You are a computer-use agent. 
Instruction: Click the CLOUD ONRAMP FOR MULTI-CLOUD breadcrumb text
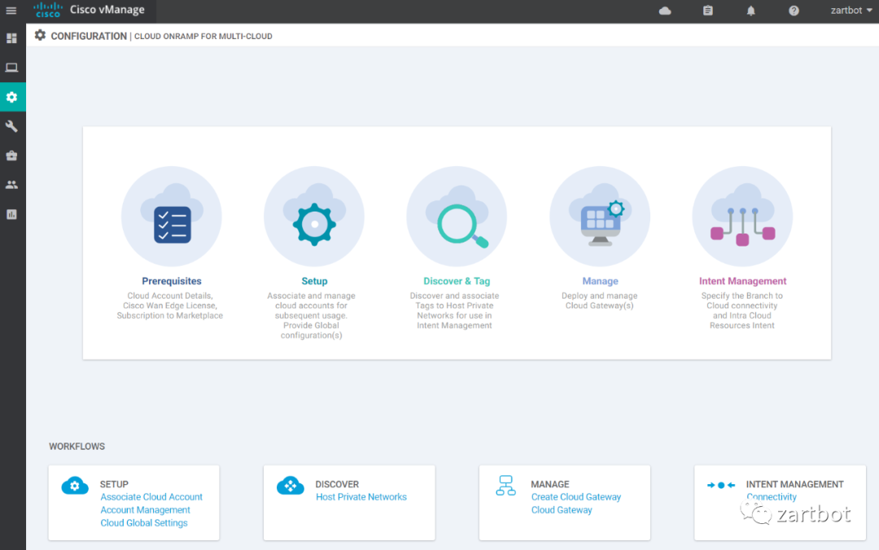(203, 36)
